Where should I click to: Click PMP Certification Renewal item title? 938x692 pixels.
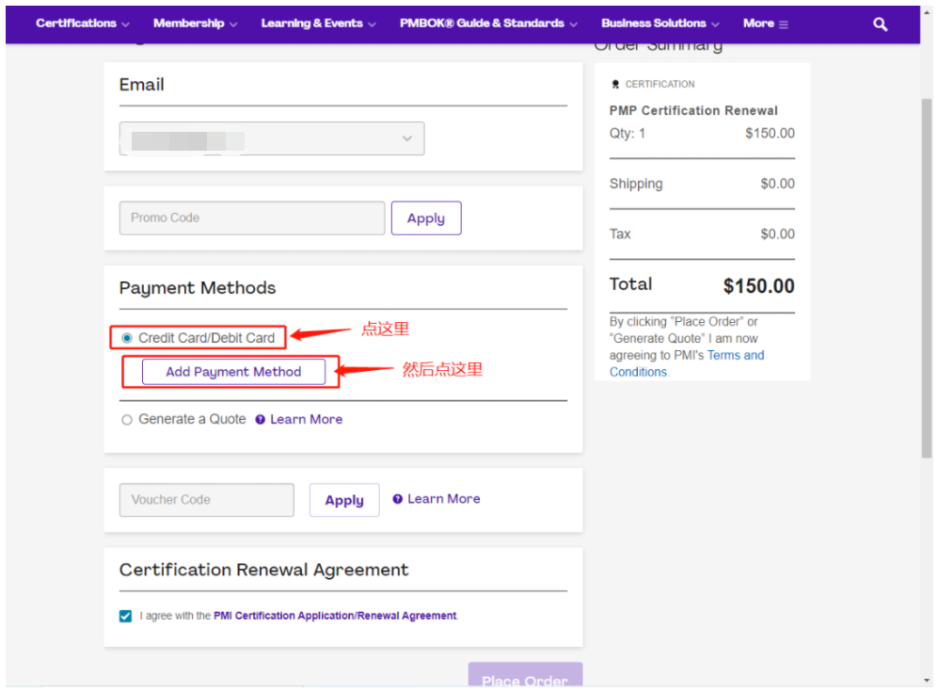[x=693, y=111]
